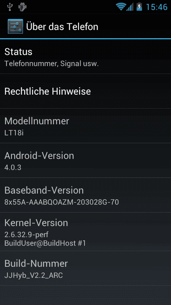Screen dimensions: 171x305
Task: Tap the Baseband-Version entry
Action: click(85, 195)
